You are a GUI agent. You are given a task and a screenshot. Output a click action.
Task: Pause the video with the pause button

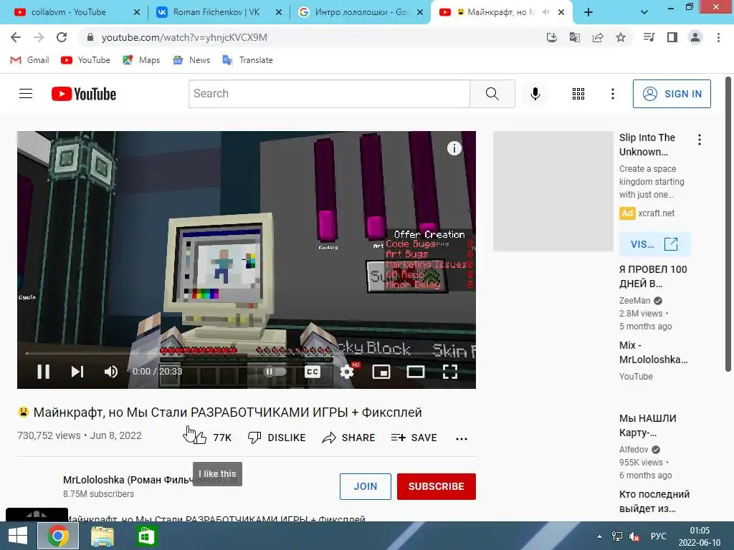(44, 372)
